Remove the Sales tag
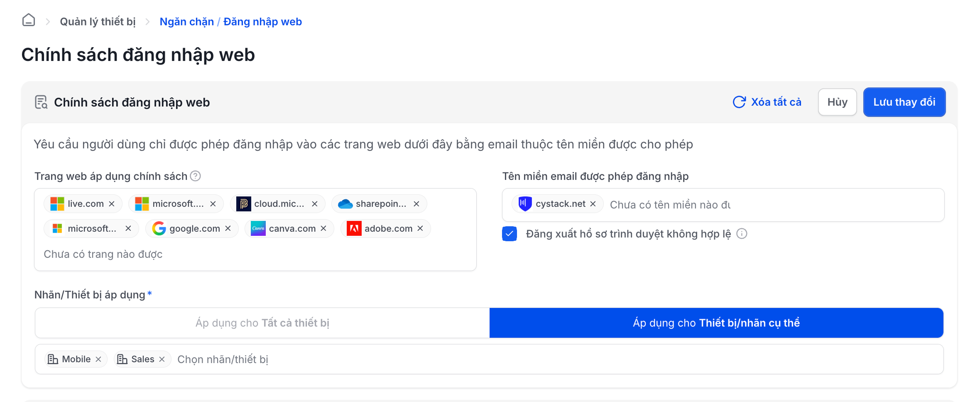Image resolution: width=975 pixels, height=402 pixels. tap(163, 359)
